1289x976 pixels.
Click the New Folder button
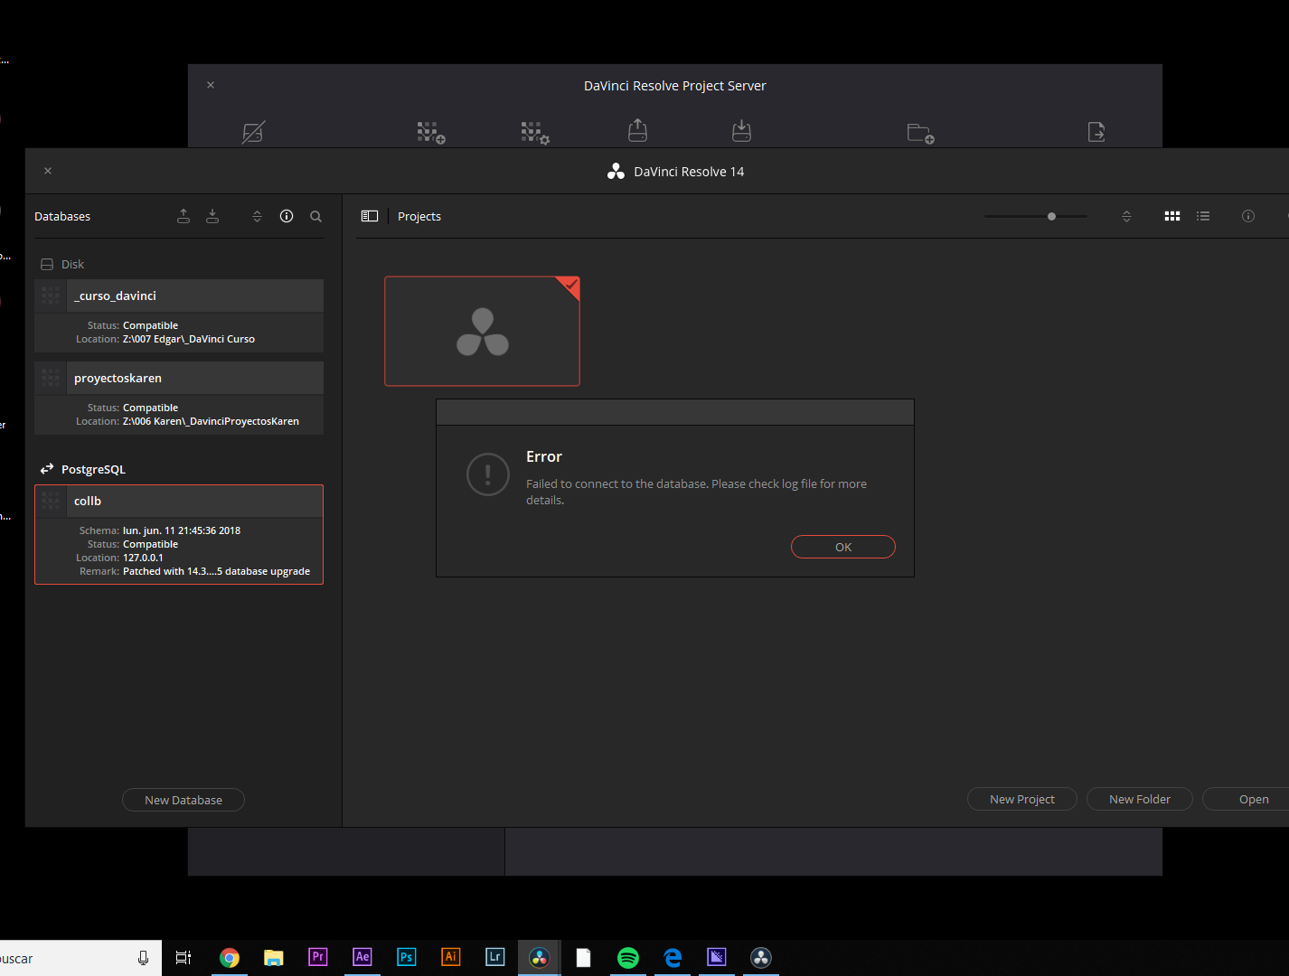[1140, 799]
